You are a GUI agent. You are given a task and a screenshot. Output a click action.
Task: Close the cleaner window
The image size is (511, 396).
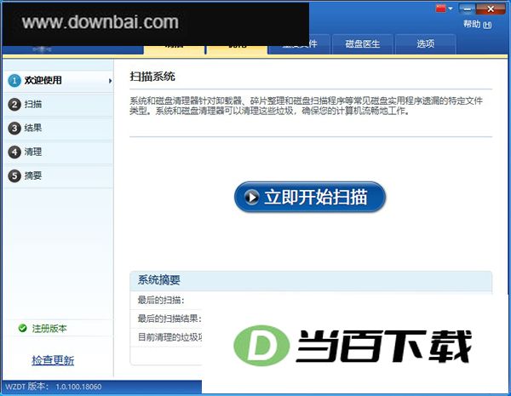491,9
